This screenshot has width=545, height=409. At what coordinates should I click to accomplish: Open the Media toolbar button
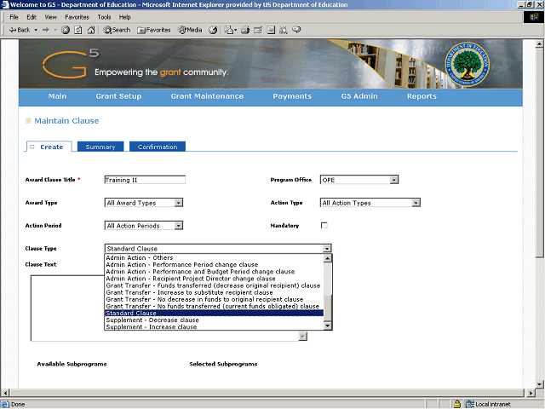tap(190, 30)
